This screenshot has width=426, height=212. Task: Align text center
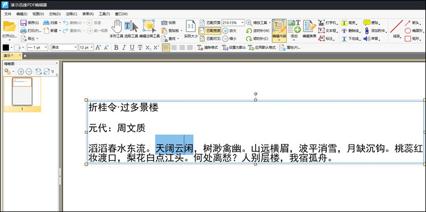174,48
